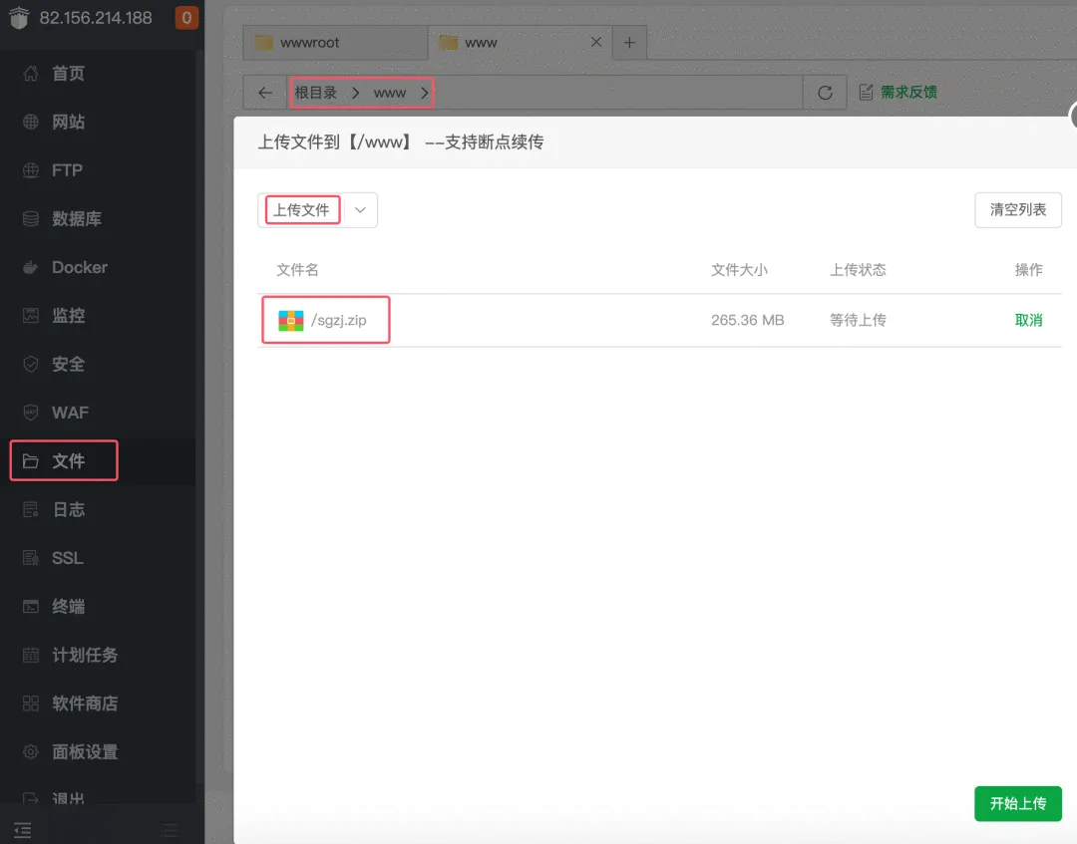Cancel the sgzj.zip upload via 取消

pyautogui.click(x=1028, y=320)
